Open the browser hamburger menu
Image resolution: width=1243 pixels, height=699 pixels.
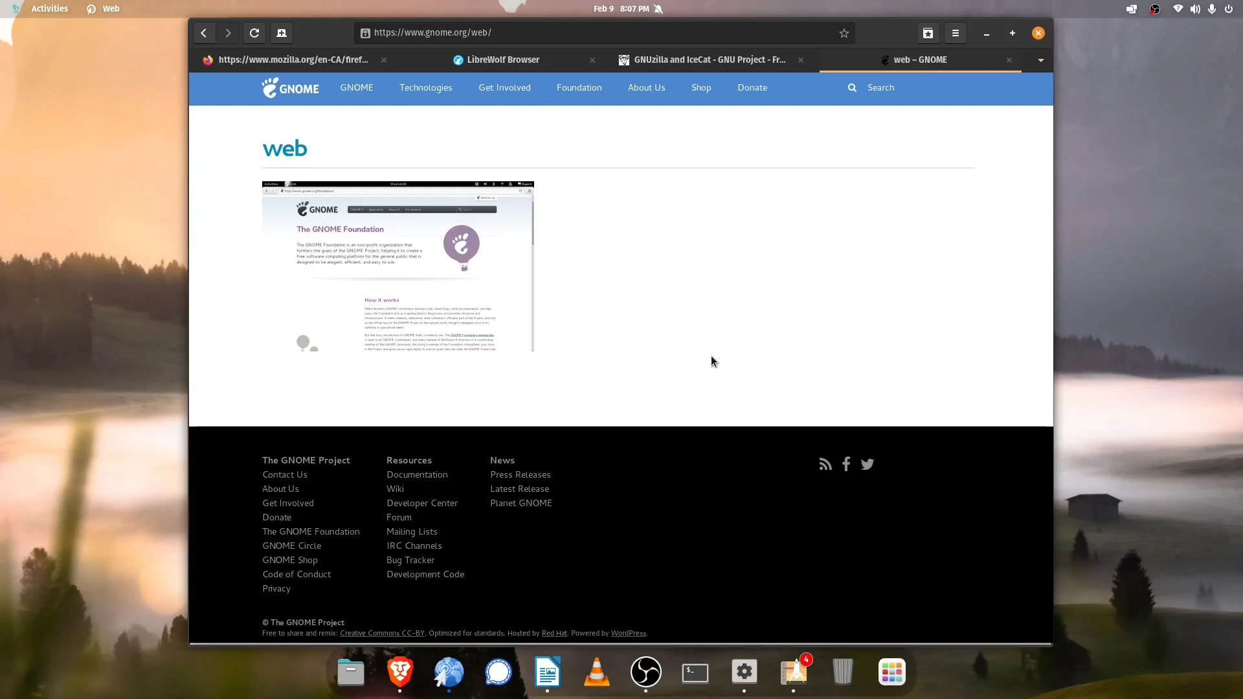click(956, 33)
